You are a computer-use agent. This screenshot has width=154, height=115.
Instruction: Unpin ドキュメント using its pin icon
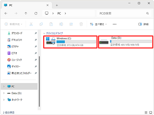pos(36,40)
